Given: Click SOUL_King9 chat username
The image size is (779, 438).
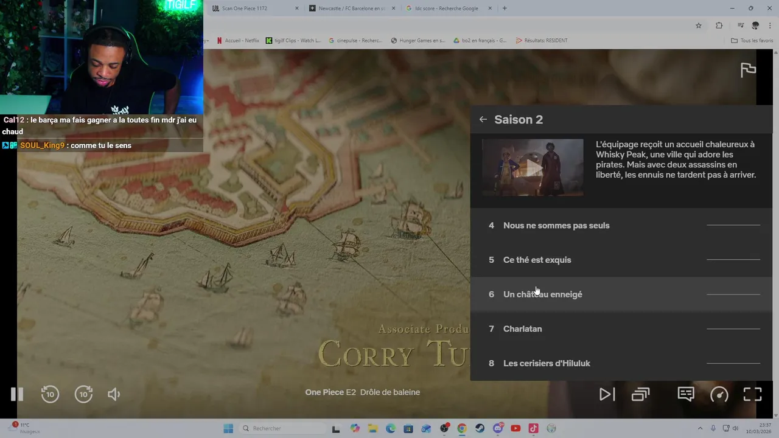Looking at the screenshot, I should [42, 145].
